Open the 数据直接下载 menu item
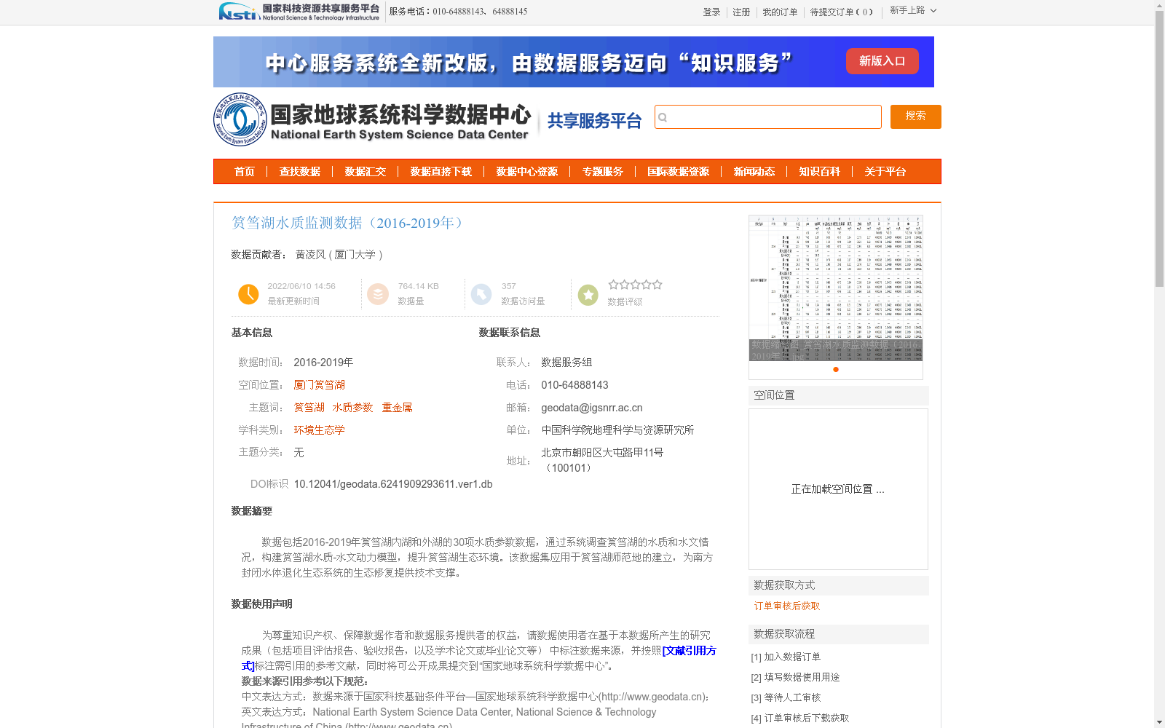The image size is (1165, 728). pos(441,172)
